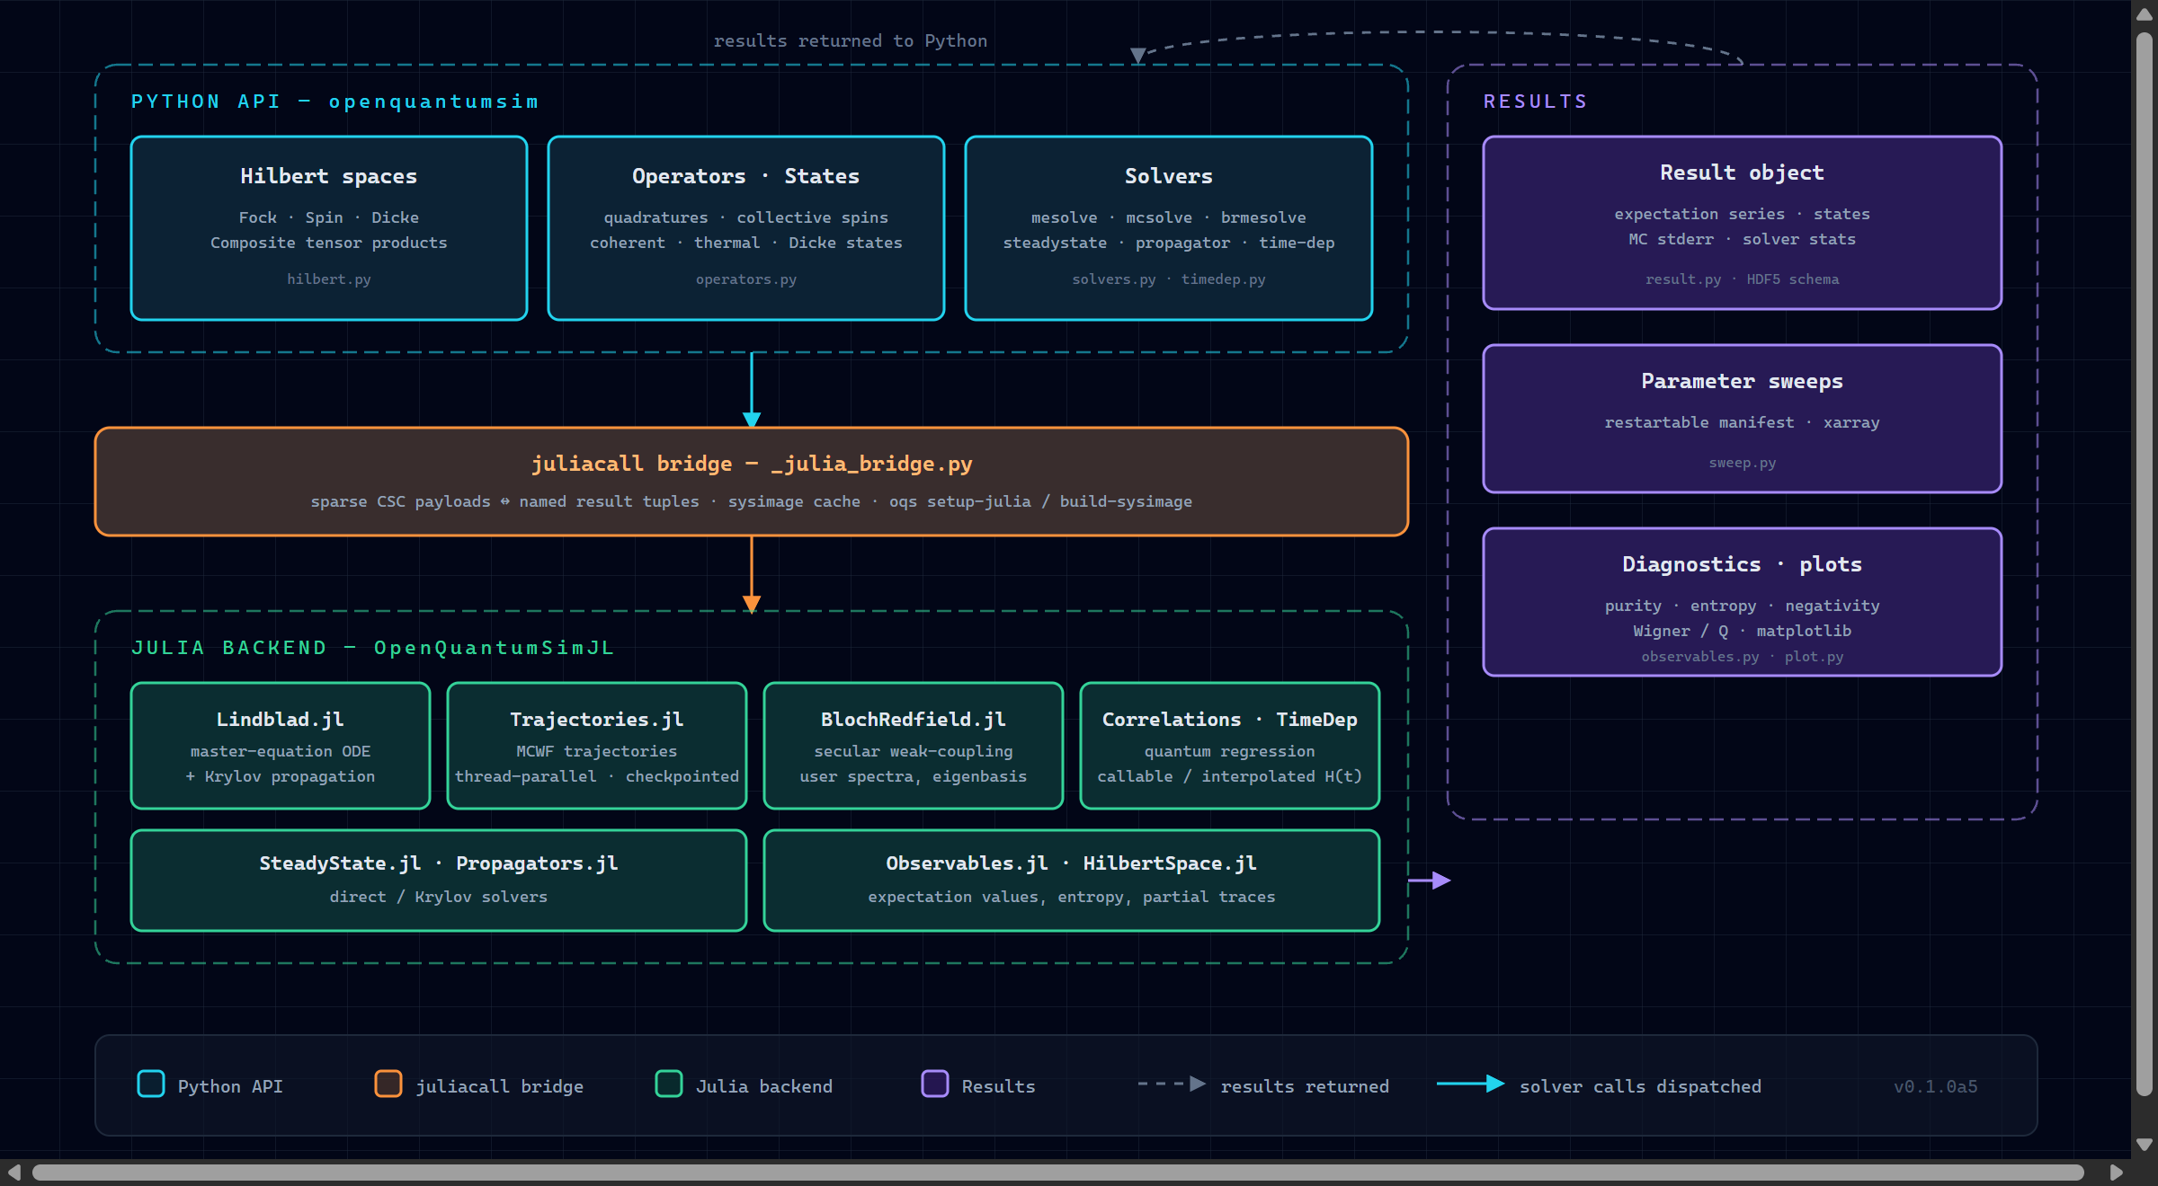
Task: Click the v0.1.0a5 version label
Action: pyautogui.click(x=1936, y=1086)
